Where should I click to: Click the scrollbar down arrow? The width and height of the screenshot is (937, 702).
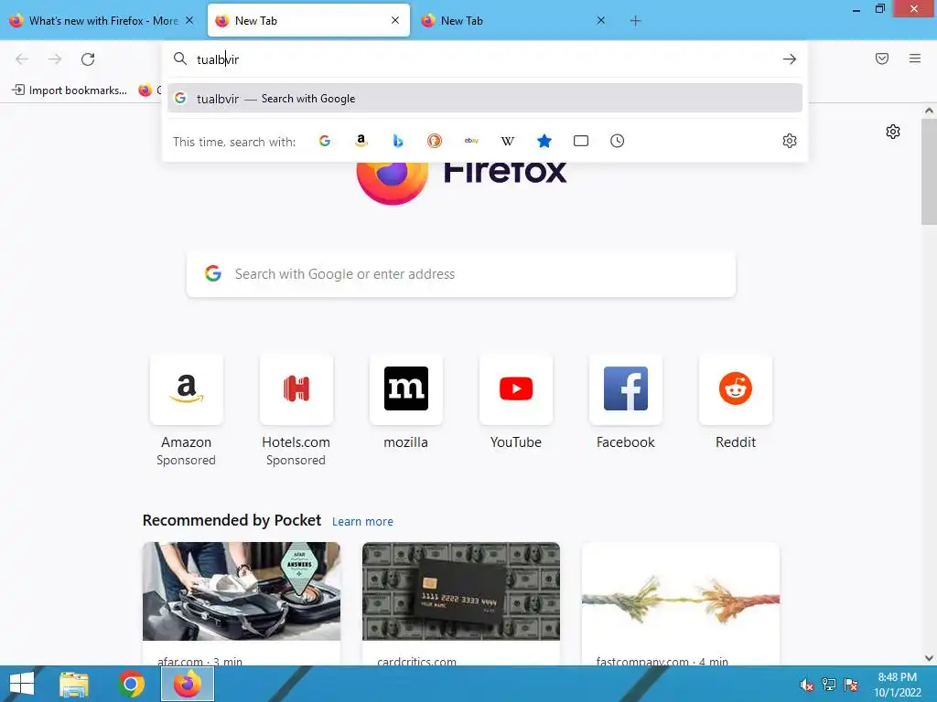929,658
